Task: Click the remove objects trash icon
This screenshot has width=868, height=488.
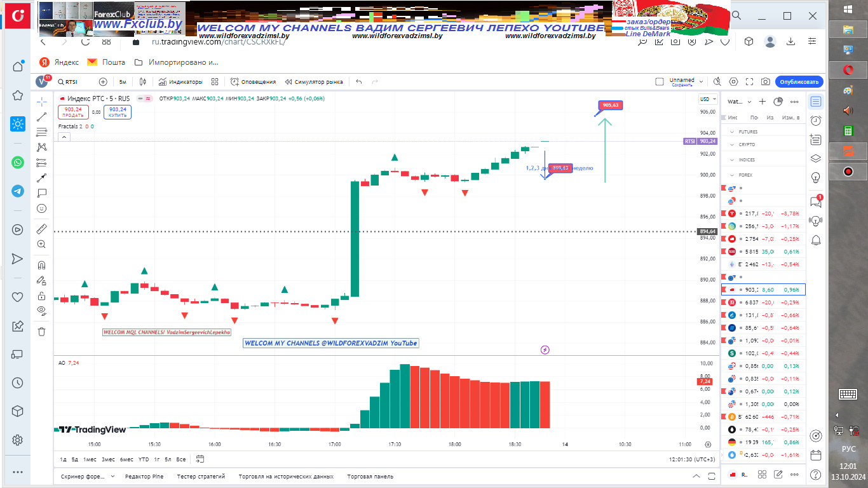Action: click(41, 331)
